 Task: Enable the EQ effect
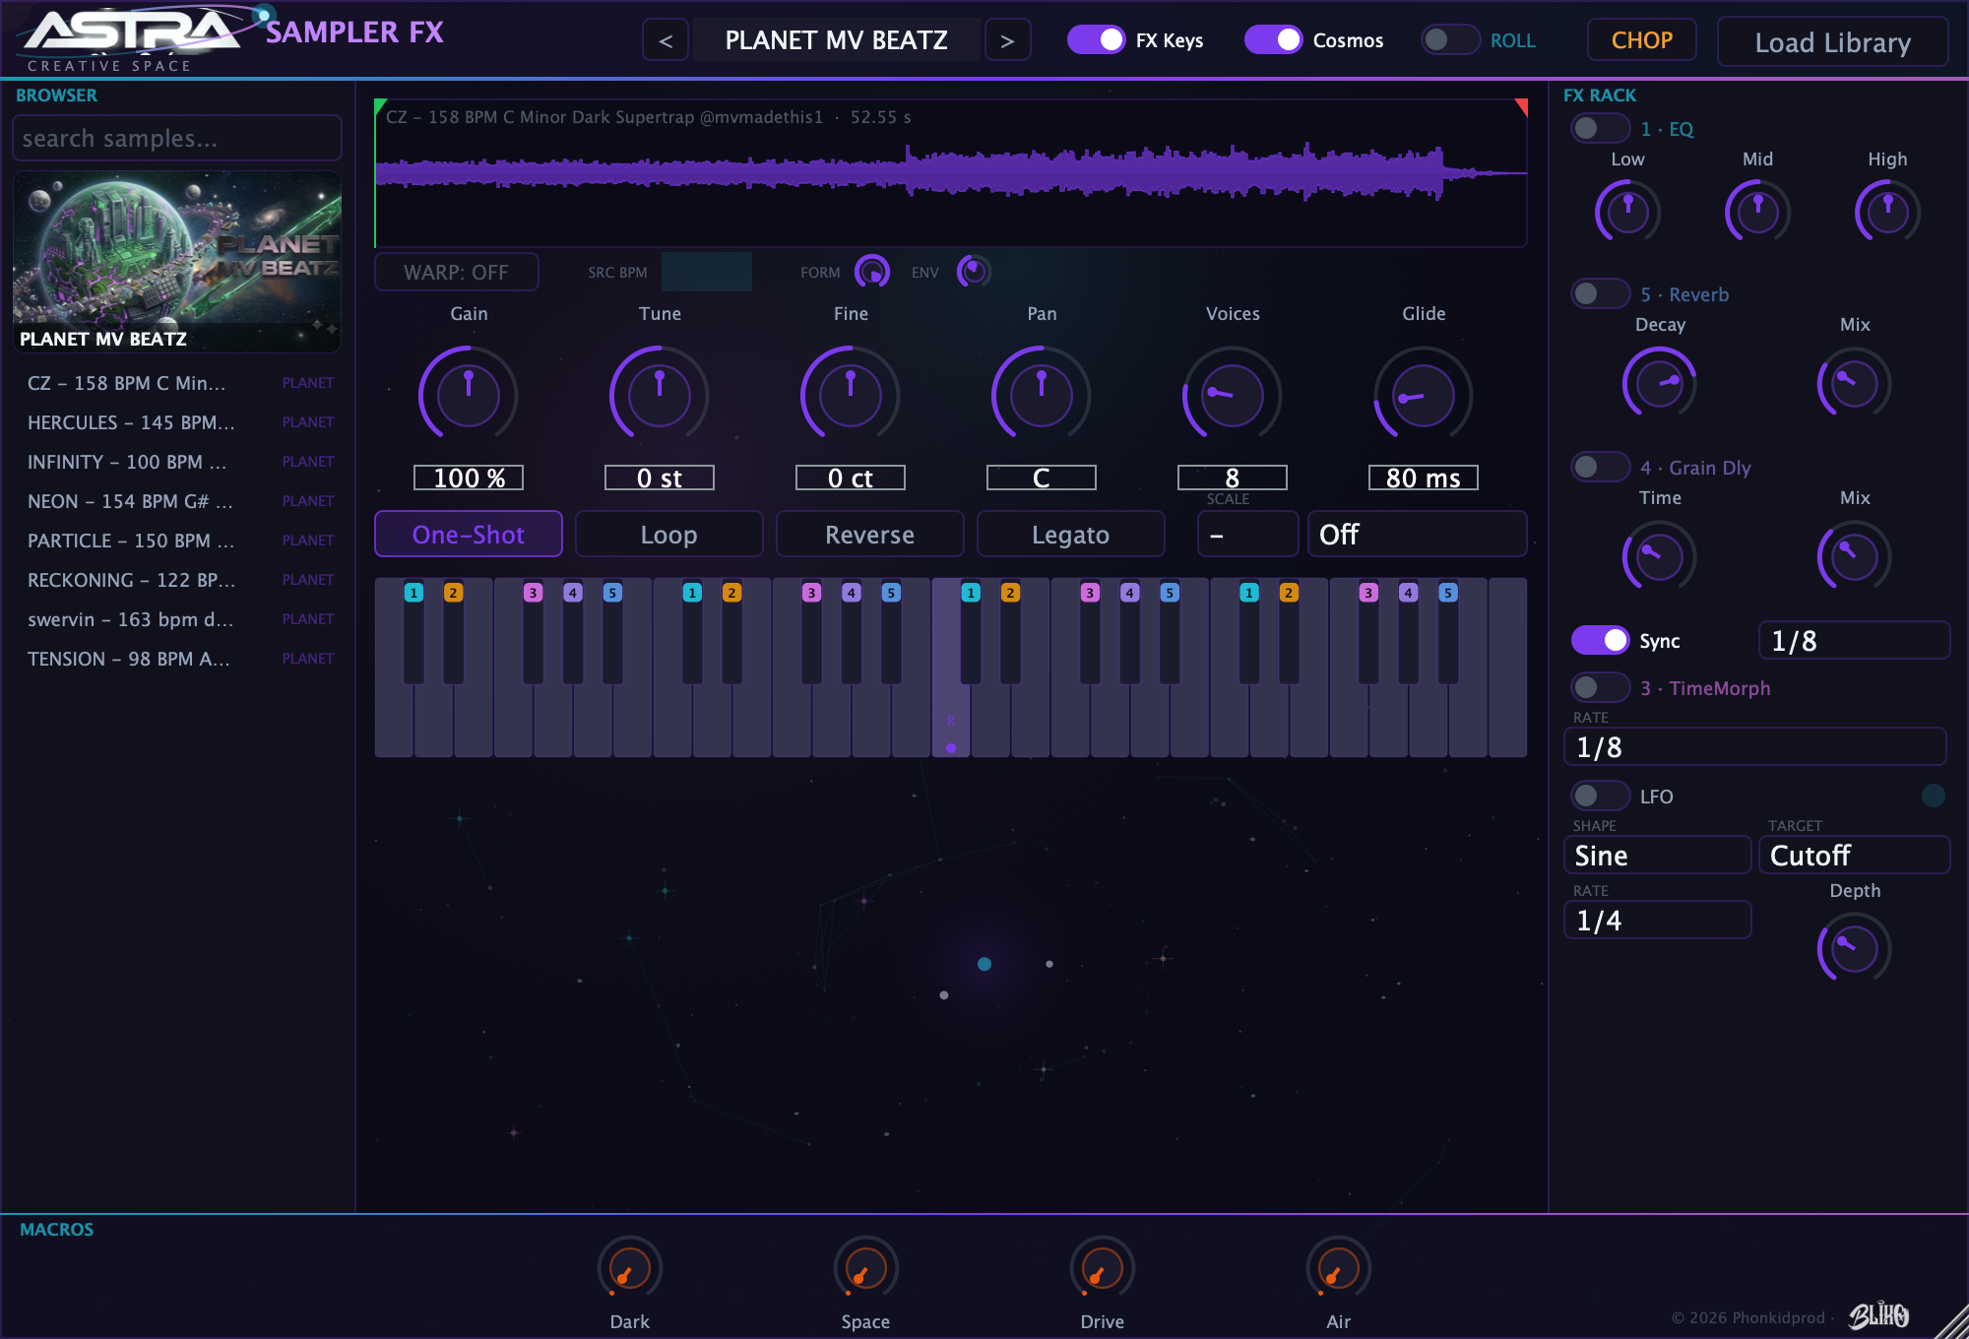point(1600,128)
